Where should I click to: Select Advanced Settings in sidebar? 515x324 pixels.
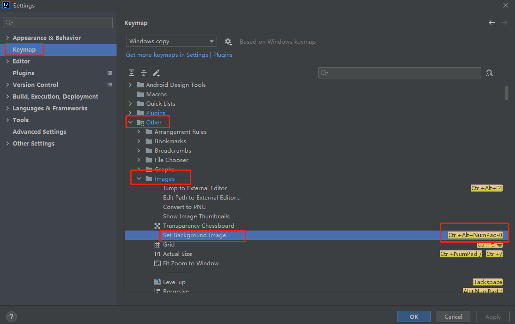[x=58, y=131]
